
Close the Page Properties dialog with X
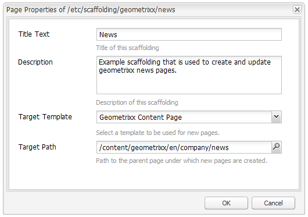297,9
